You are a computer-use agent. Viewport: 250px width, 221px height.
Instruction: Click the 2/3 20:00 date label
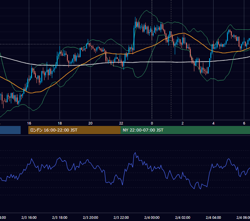pyautogui.click(x=90, y=217)
